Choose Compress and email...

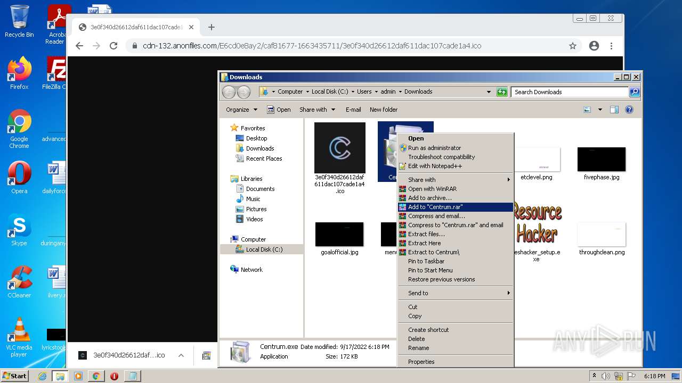point(456,216)
